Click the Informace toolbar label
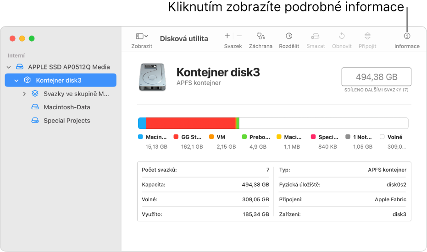 click(407, 46)
